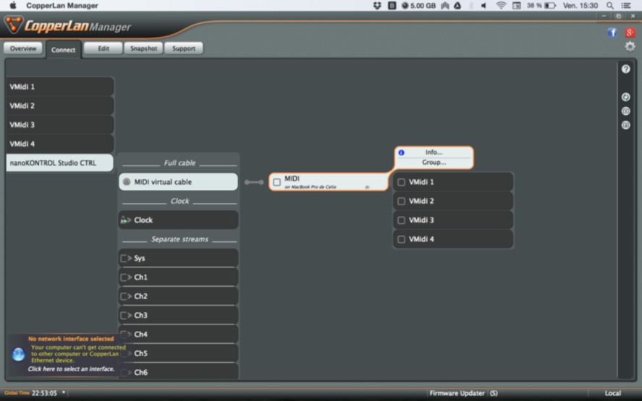The height and width of the screenshot is (401, 642).
Task: Switch to the Overview tab
Action: click(x=23, y=48)
